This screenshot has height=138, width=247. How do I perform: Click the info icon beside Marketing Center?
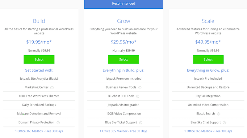[52, 87]
